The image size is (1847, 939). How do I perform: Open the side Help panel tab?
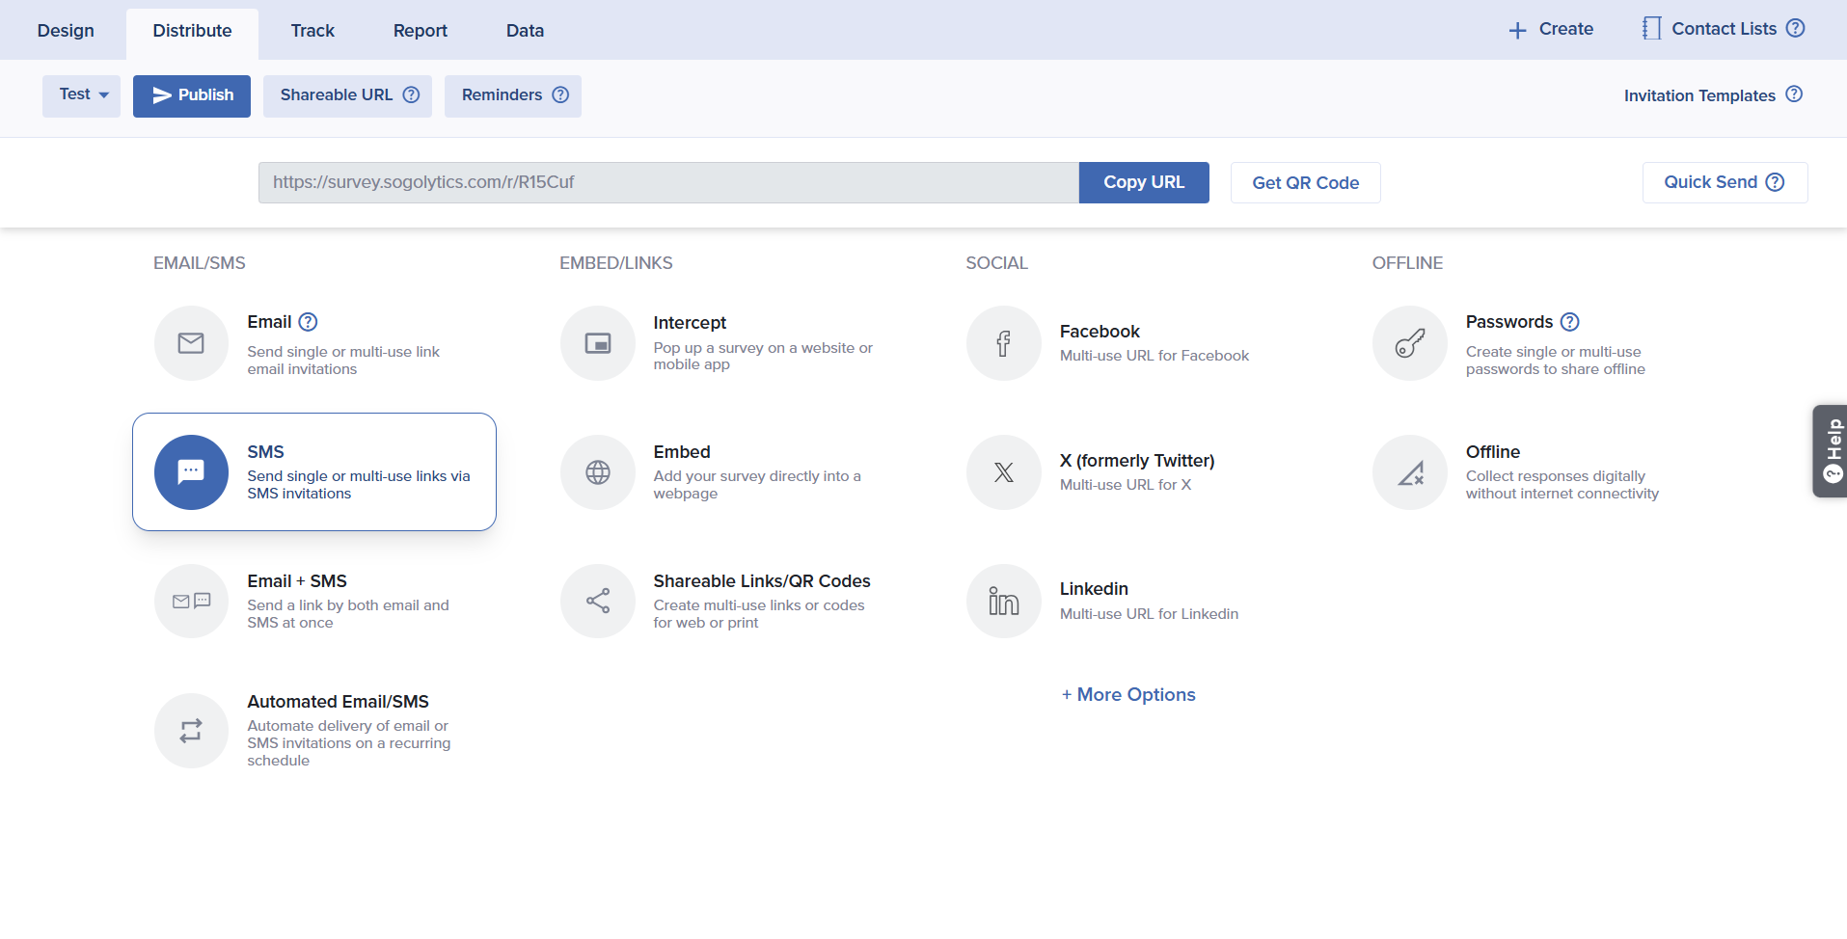click(1831, 451)
